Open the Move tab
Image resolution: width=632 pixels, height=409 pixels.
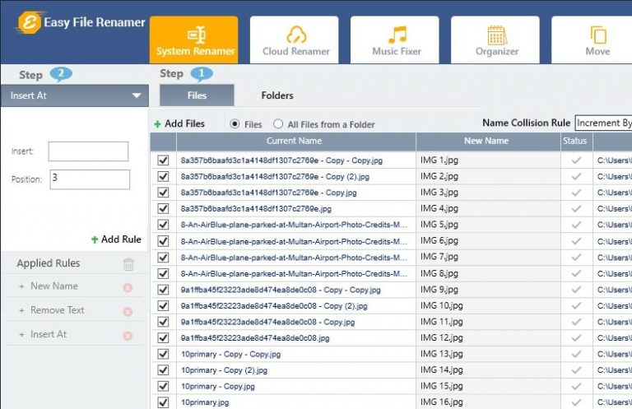(592, 40)
